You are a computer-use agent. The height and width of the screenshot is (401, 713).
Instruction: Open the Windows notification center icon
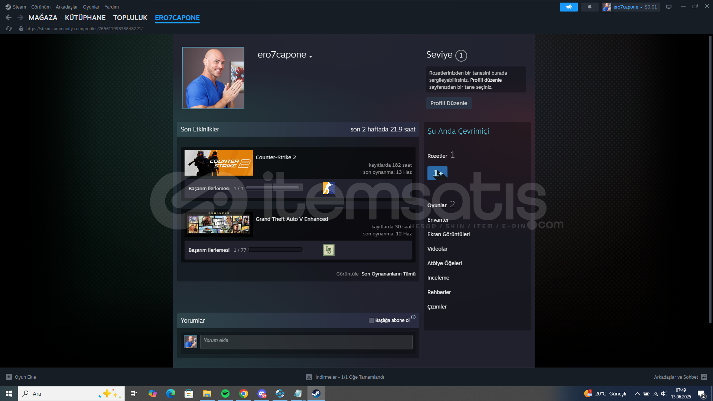click(x=701, y=394)
